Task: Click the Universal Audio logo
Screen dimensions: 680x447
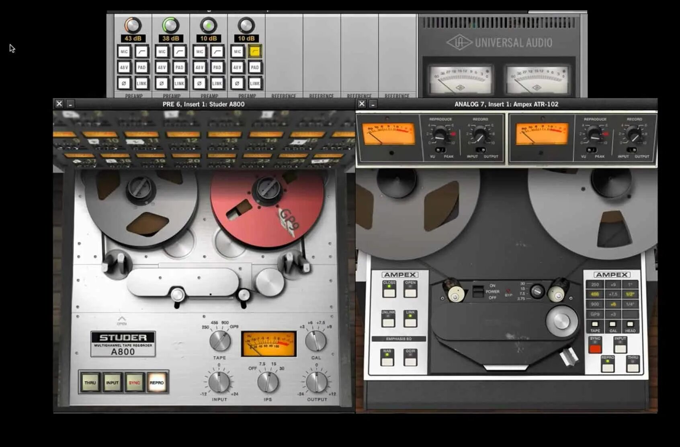Action: (499, 43)
